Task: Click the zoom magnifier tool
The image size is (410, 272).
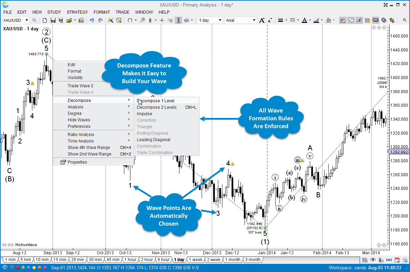Action: coord(143,20)
